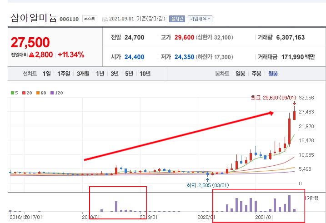Click the 전일 value 24,700
The image size is (326, 223).
tap(134, 38)
